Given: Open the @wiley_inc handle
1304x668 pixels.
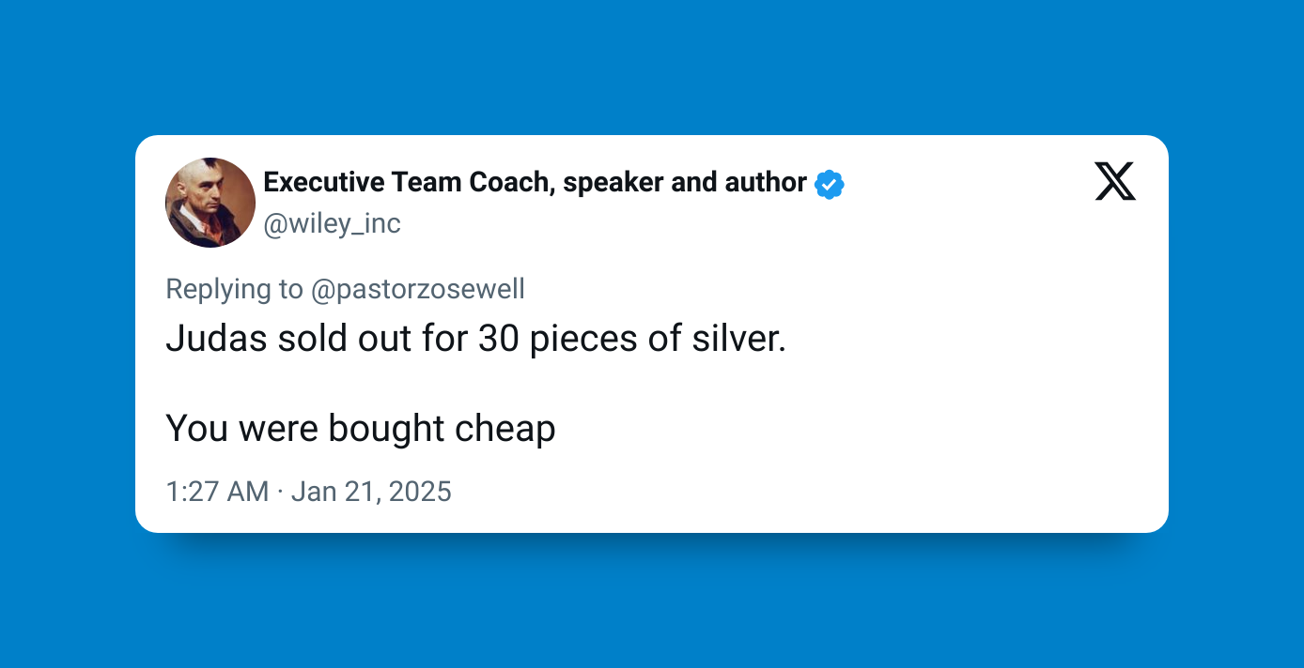Looking at the screenshot, I should point(332,225).
